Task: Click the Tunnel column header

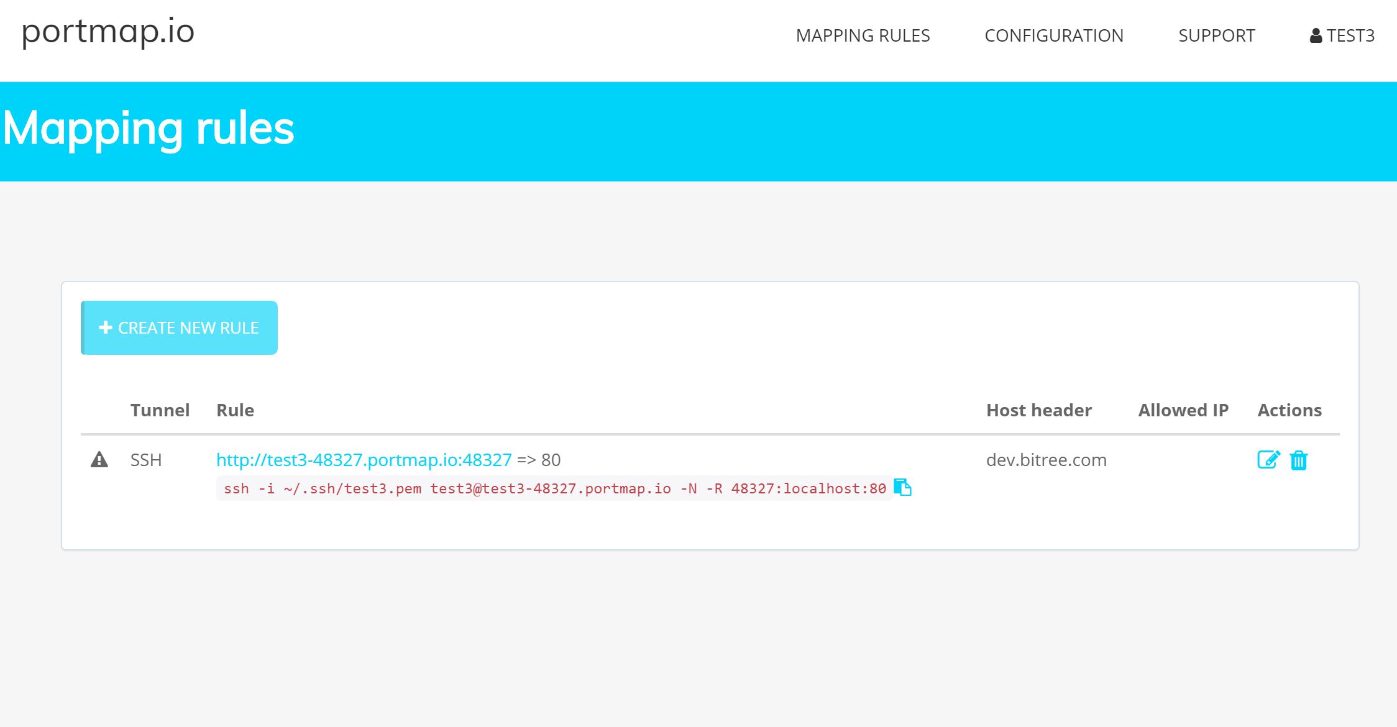Action: (x=160, y=410)
